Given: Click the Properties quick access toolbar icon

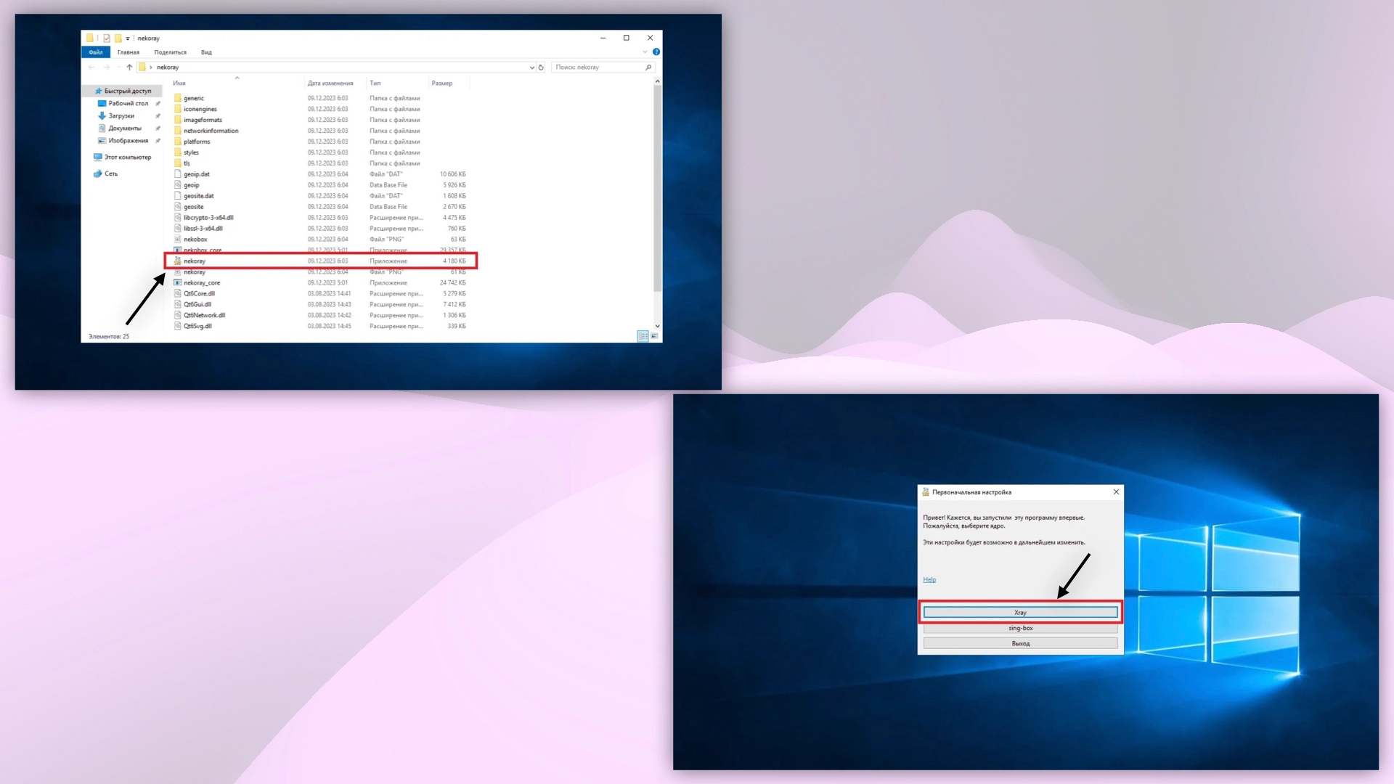Looking at the screenshot, I should [x=107, y=38].
